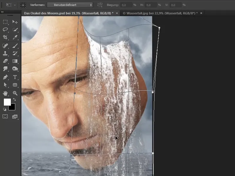Image resolution: width=235 pixels, height=176 pixels.
Task: Choose the Healing Brush tool
Action: 5,46
